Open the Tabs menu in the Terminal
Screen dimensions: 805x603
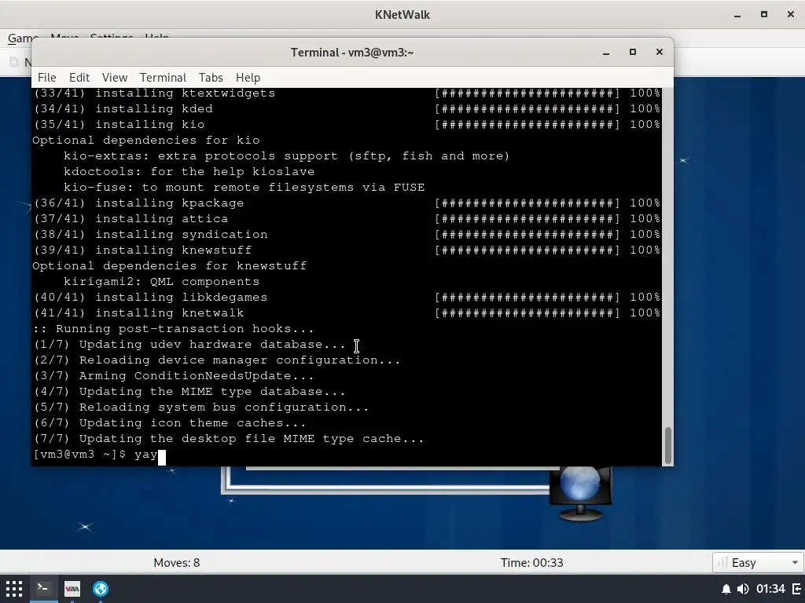(x=211, y=78)
